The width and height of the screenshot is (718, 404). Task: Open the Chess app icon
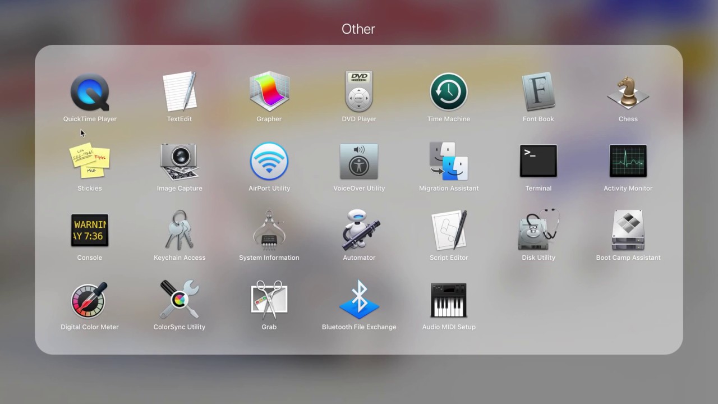628,93
